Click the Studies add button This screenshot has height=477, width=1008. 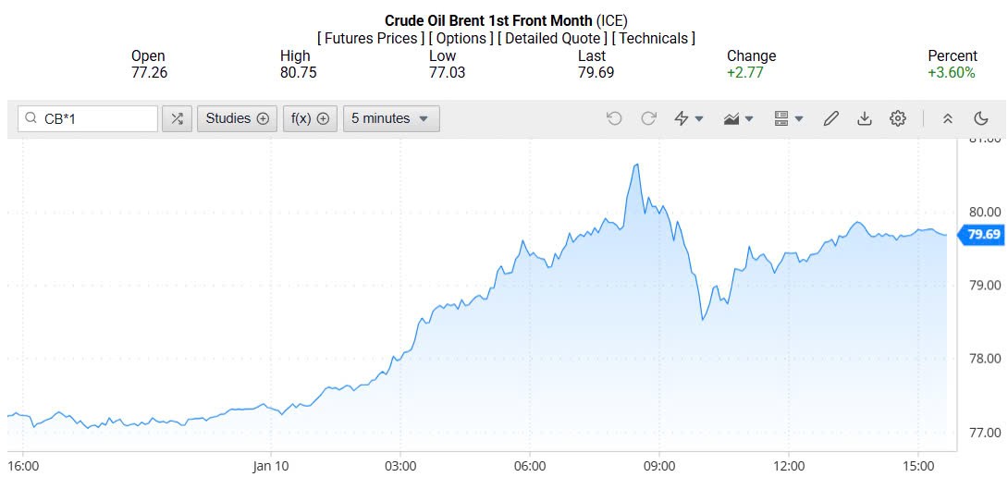pyautogui.click(x=237, y=118)
